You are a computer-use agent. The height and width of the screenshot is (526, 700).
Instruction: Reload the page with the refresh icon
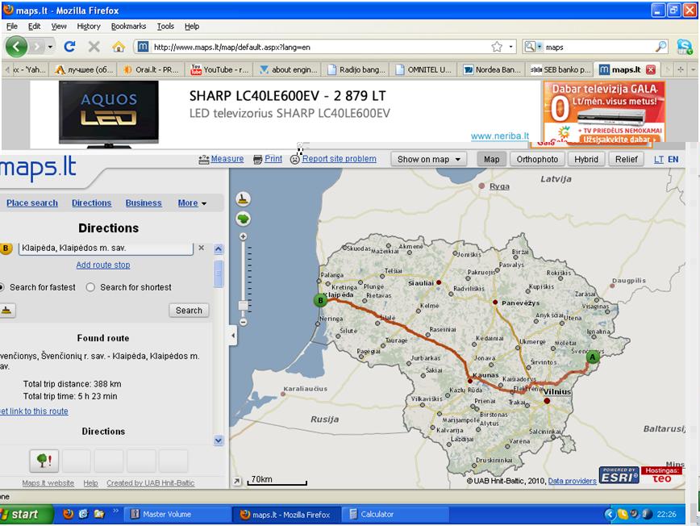click(69, 47)
